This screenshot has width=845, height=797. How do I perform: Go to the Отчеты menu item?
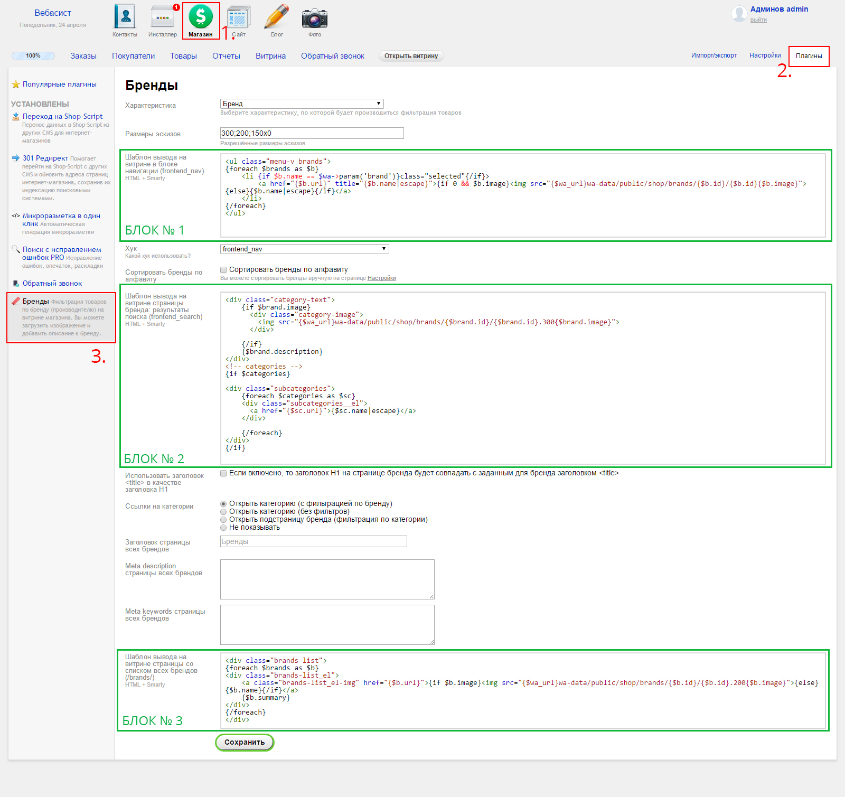click(226, 56)
